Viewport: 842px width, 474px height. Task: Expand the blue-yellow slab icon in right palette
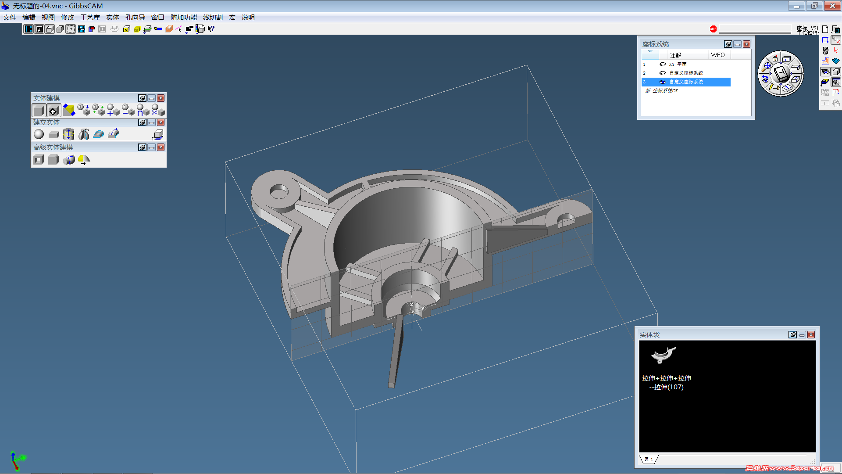click(x=825, y=82)
